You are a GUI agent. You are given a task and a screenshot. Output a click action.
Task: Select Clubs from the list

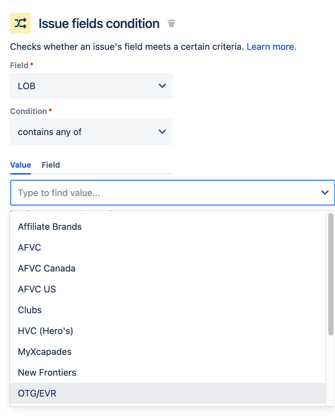(x=30, y=310)
